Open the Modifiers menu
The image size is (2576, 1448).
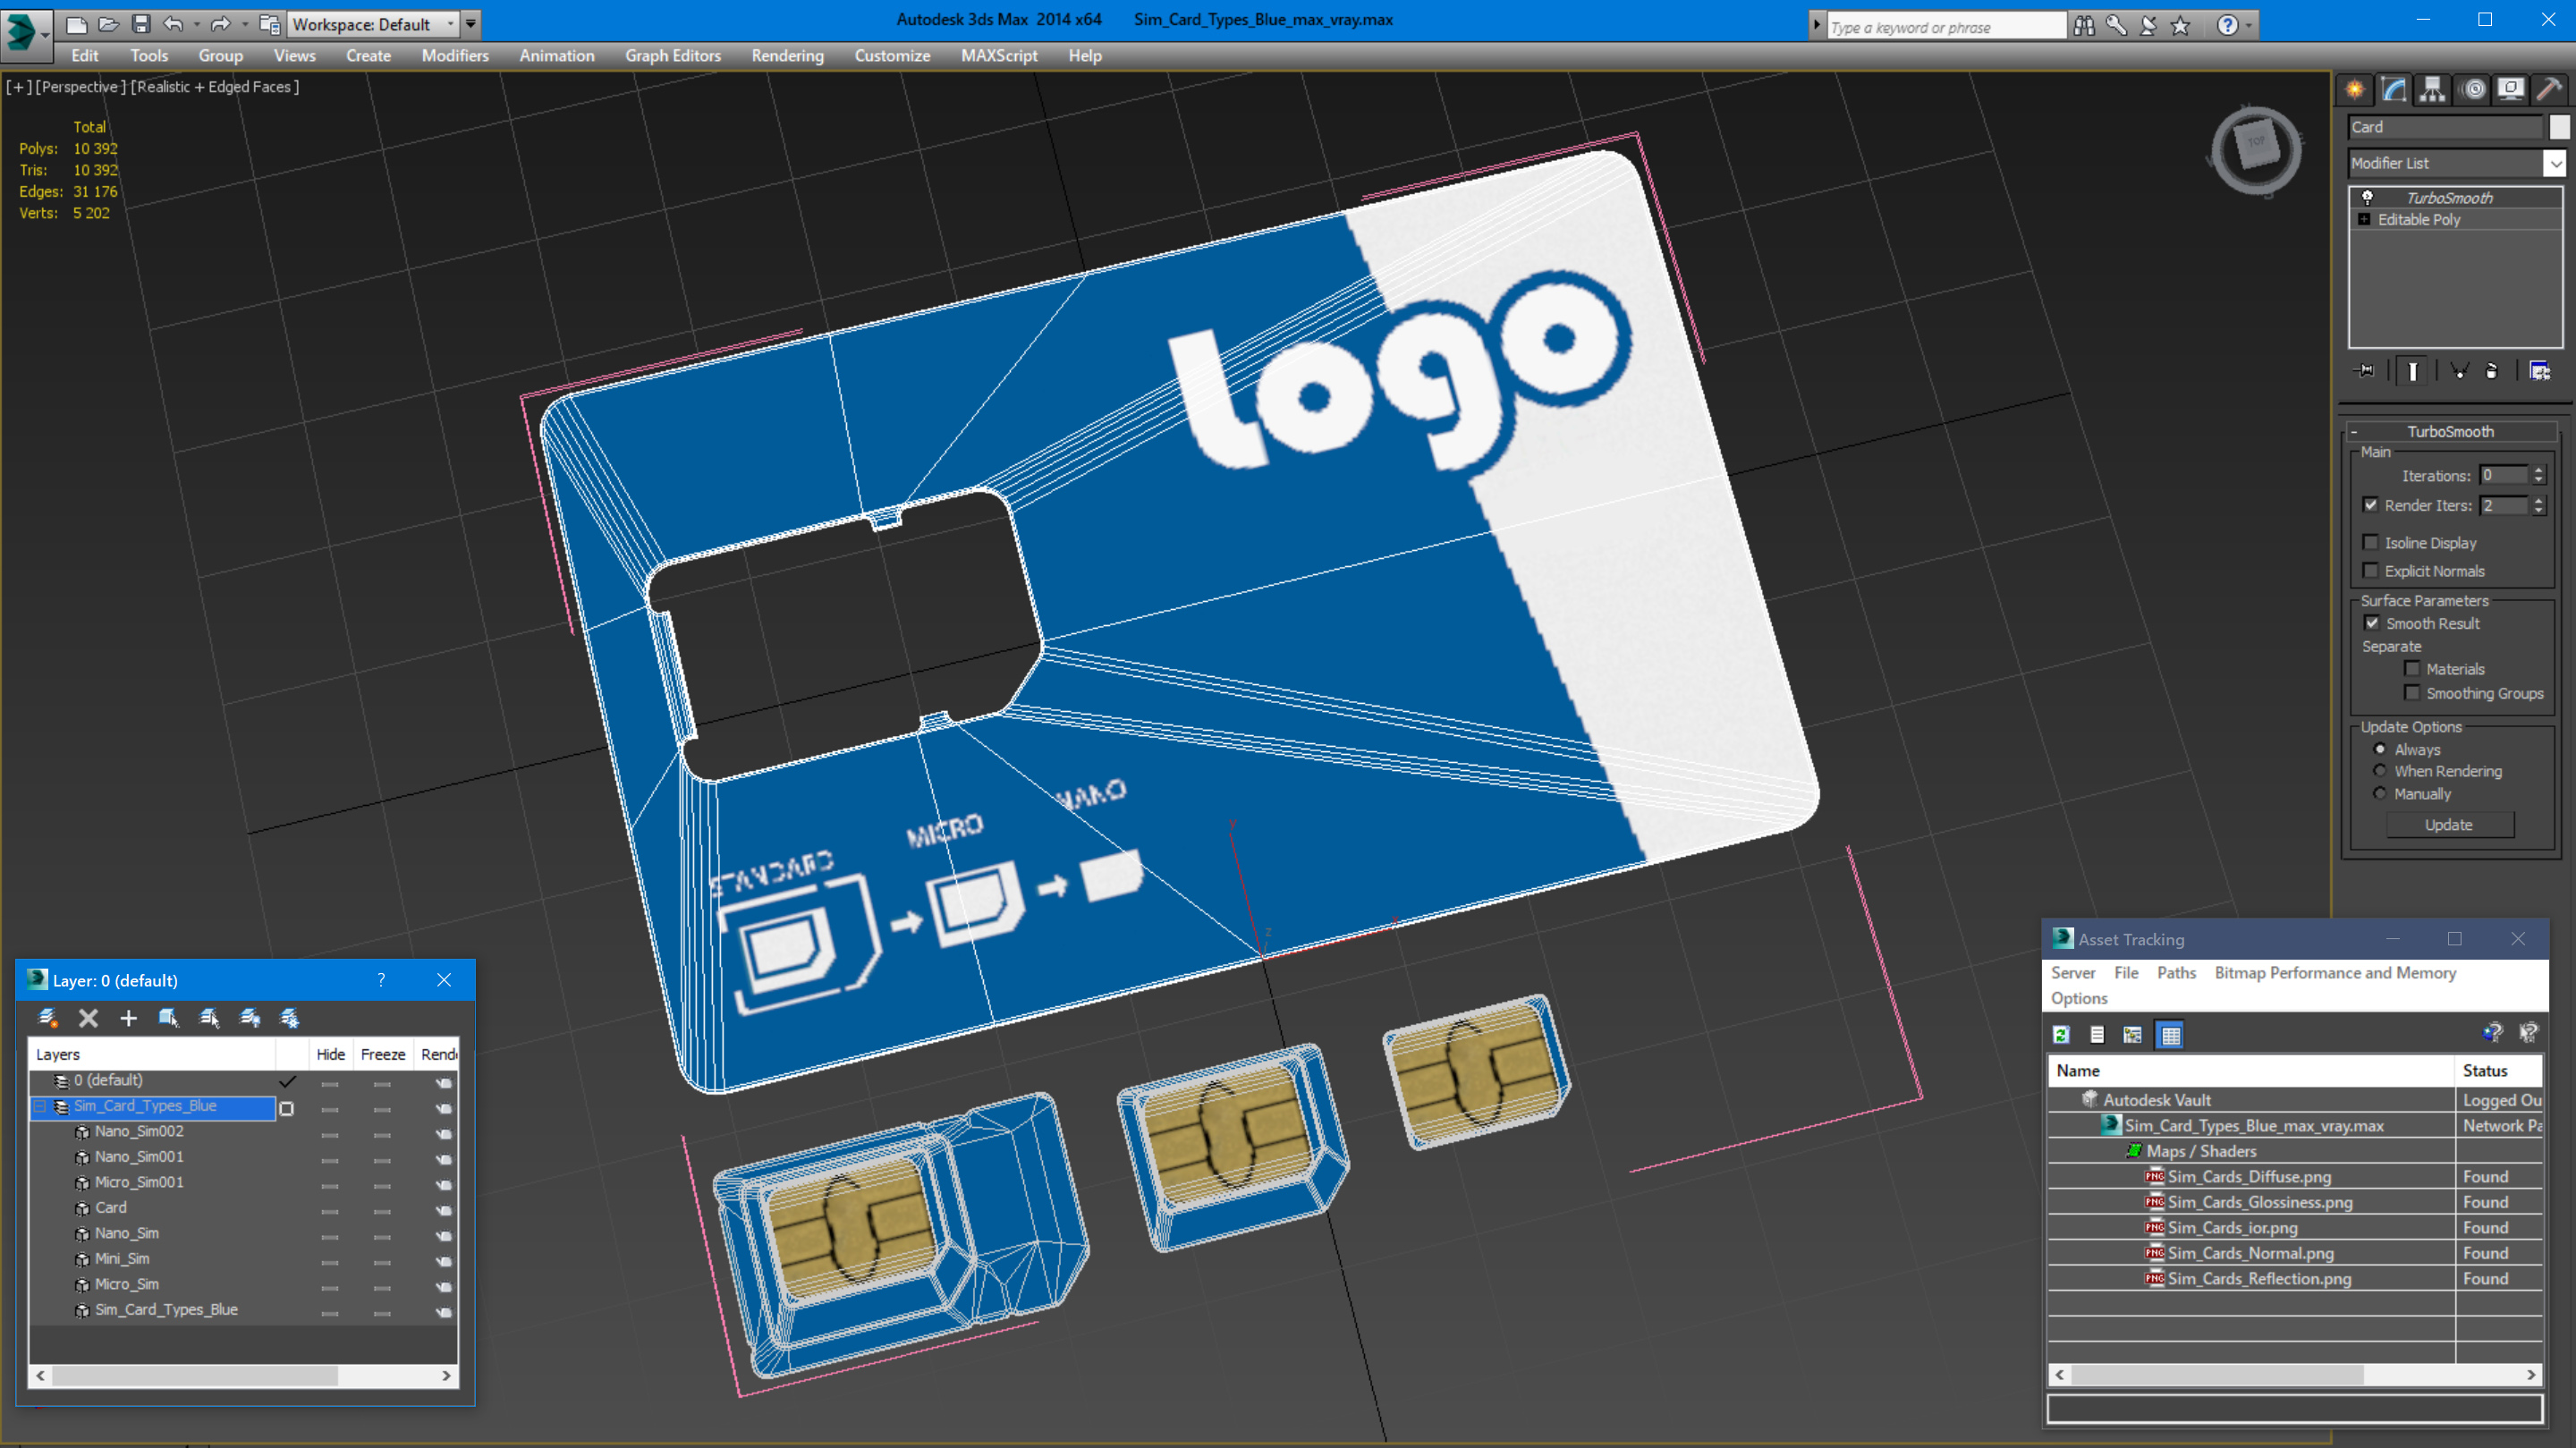click(x=455, y=56)
